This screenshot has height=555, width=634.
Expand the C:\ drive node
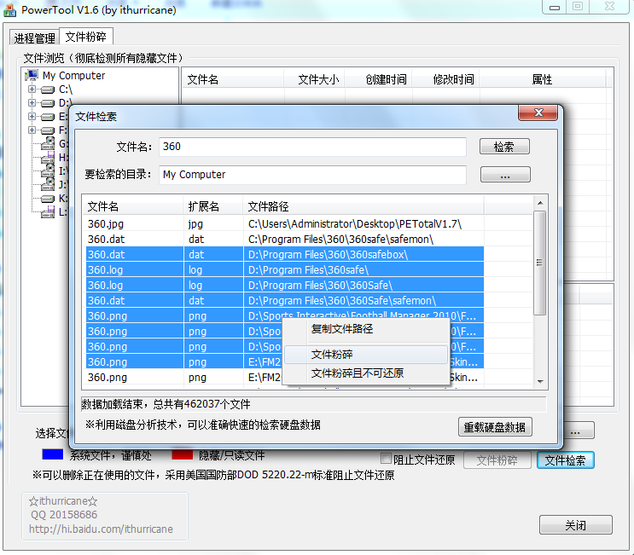click(x=32, y=89)
